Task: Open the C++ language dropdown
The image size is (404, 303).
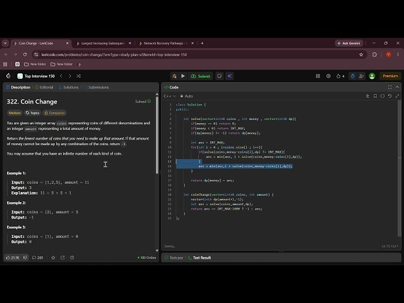Action: point(170,96)
